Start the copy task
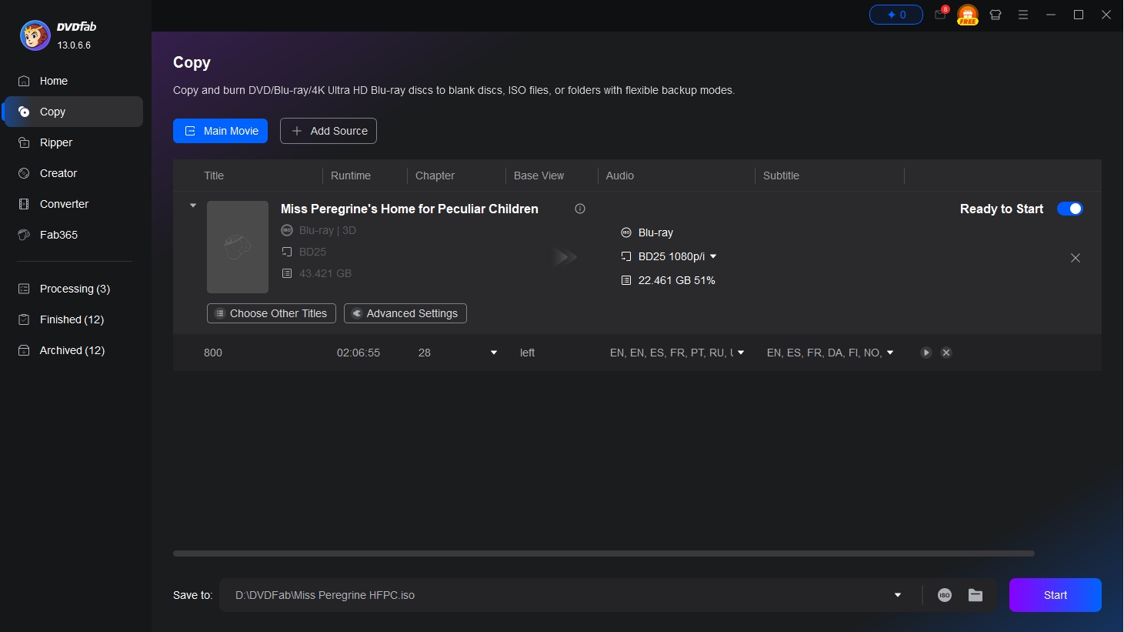The image size is (1124, 632). point(1056,595)
